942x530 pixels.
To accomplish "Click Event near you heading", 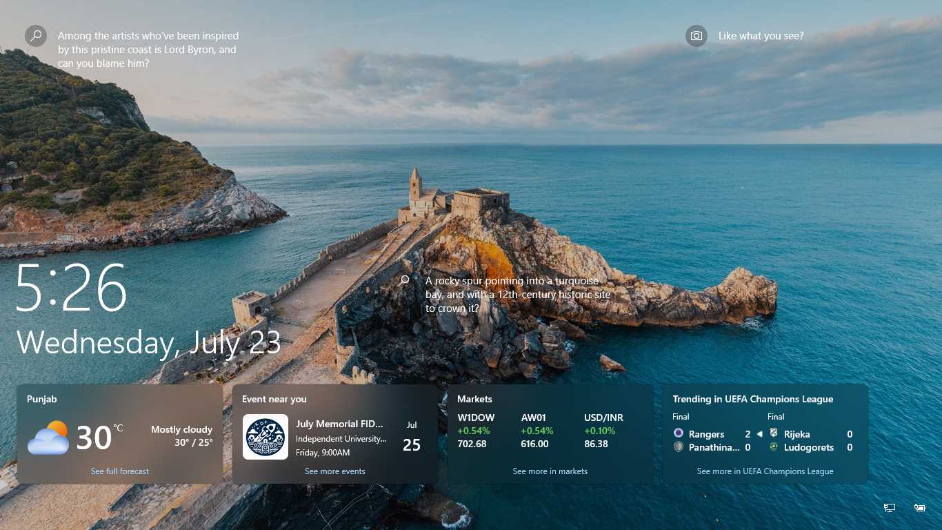I will coord(274,399).
